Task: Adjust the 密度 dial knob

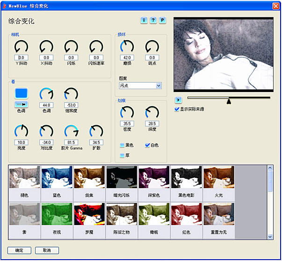Action: click(127, 113)
